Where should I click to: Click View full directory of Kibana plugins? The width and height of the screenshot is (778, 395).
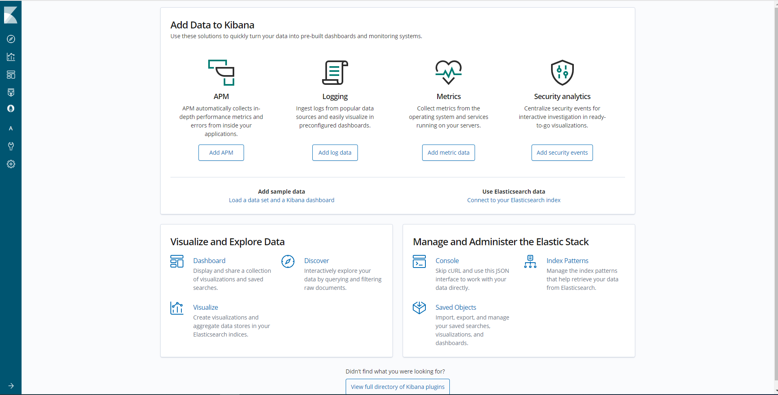tap(398, 387)
